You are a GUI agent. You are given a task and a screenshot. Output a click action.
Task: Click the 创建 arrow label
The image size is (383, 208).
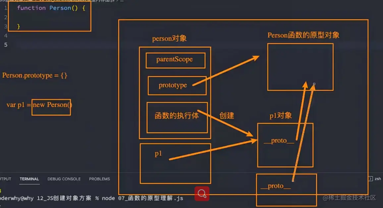click(x=227, y=116)
